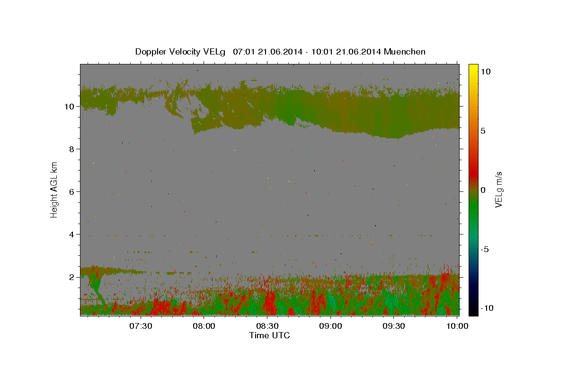Click time tick label '08:00'
This screenshot has height=379, width=568.
(204, 326)
